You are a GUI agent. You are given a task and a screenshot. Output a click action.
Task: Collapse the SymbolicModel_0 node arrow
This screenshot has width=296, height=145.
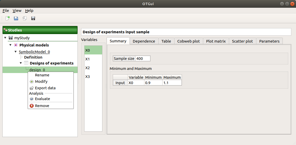tap(16, 52)
